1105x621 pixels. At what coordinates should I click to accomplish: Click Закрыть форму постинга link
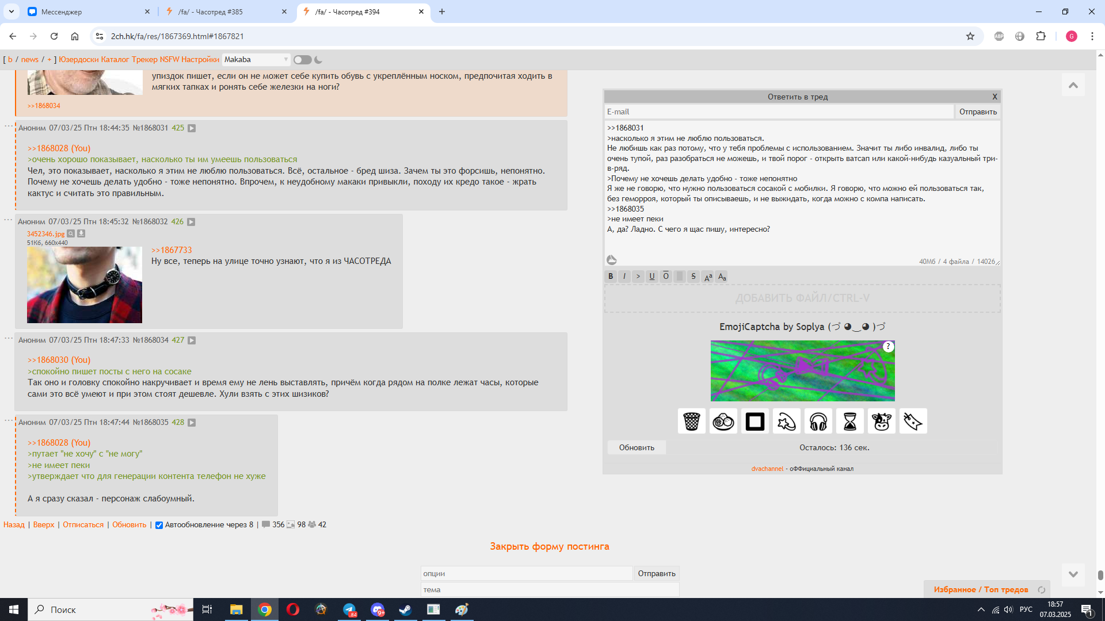(x=549, y=546)
